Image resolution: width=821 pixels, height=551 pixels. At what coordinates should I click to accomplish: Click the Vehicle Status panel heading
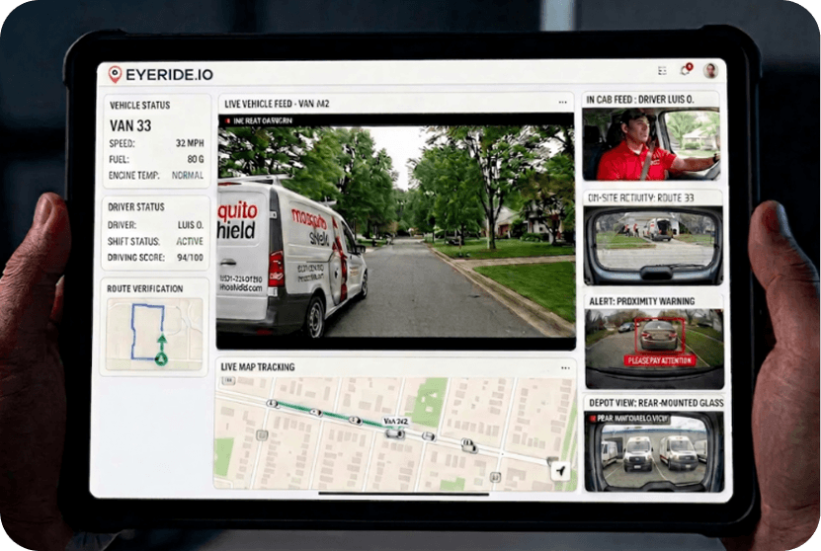click(x=140, y=106)
